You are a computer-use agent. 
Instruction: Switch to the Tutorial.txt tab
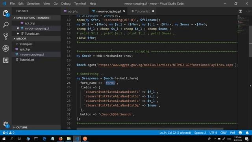(142, 11)
